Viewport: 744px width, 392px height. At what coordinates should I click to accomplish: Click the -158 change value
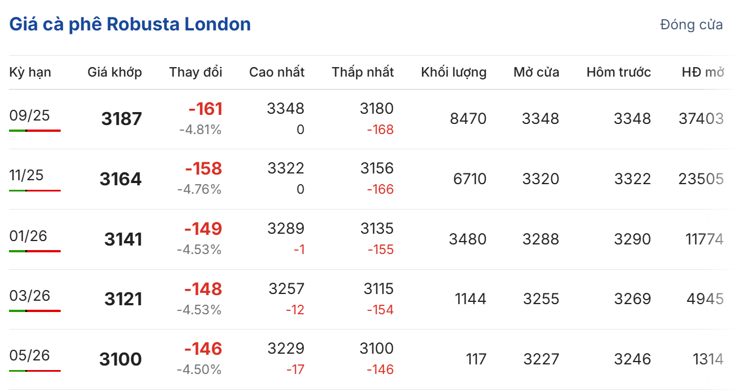(x=203, y=168)
